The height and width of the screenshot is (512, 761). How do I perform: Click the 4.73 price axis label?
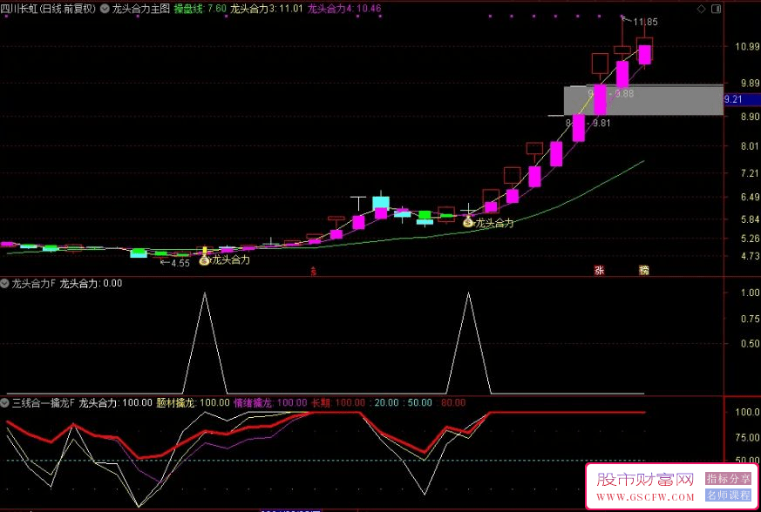point(750,256)
